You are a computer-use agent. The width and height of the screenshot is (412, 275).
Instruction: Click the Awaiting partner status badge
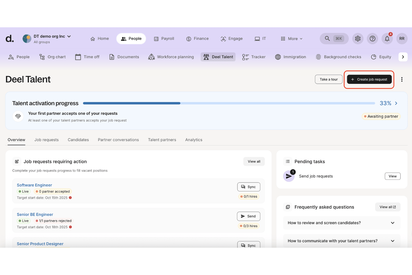tap(381, 116)
